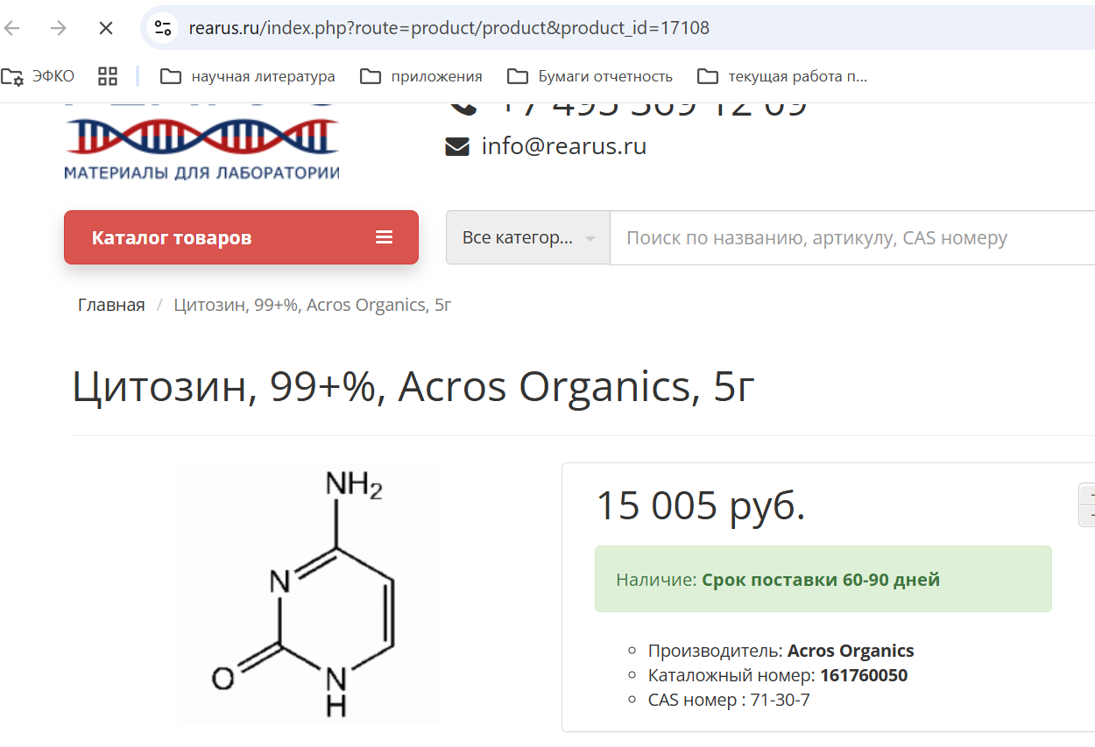This screenshot has height=747, width=1095.
Task: Open the apps grid icon in bookmarks bar
Action: click(x=108, y=76)
